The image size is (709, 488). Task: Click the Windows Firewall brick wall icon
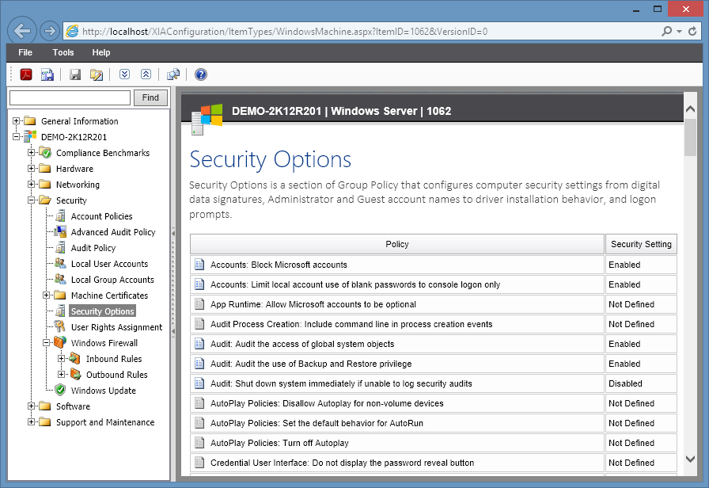coord(60,342)
